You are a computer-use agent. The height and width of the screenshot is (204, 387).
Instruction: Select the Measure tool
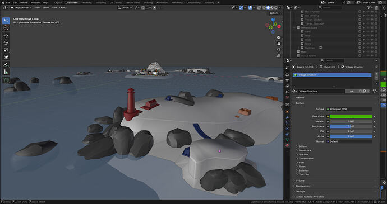[x=6, y=72]
